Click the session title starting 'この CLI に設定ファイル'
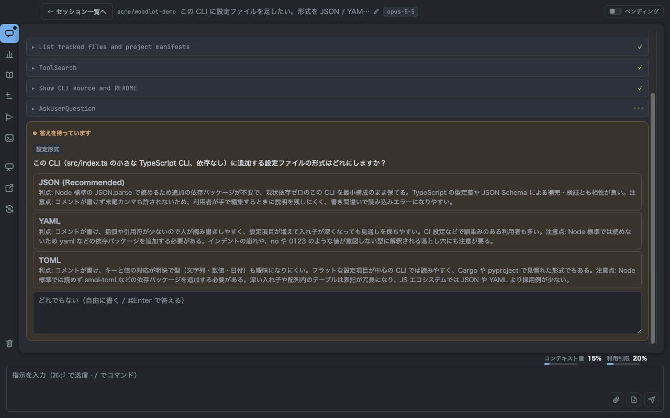 point(275,11)
